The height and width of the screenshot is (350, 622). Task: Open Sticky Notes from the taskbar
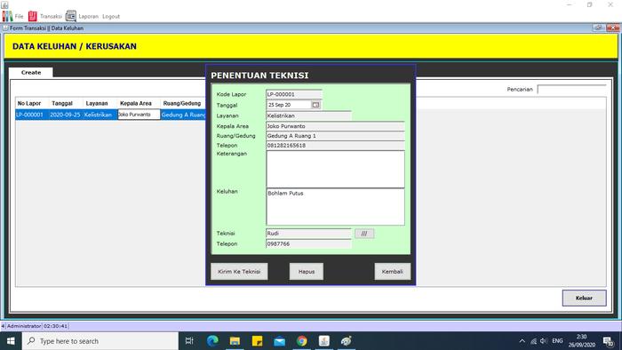257,341
